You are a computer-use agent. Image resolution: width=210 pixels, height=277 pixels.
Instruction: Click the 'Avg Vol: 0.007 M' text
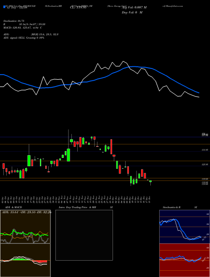click(x=134, y=8)
